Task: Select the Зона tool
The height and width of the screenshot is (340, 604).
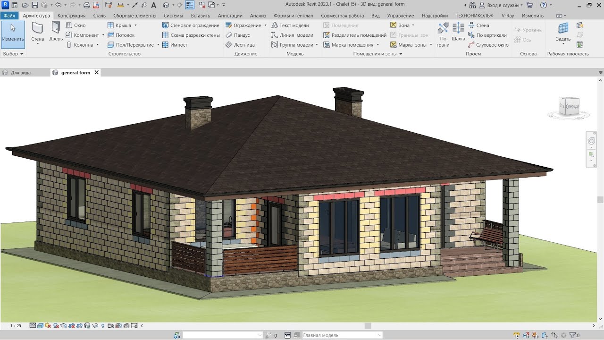Action: (x=400, y=25)
